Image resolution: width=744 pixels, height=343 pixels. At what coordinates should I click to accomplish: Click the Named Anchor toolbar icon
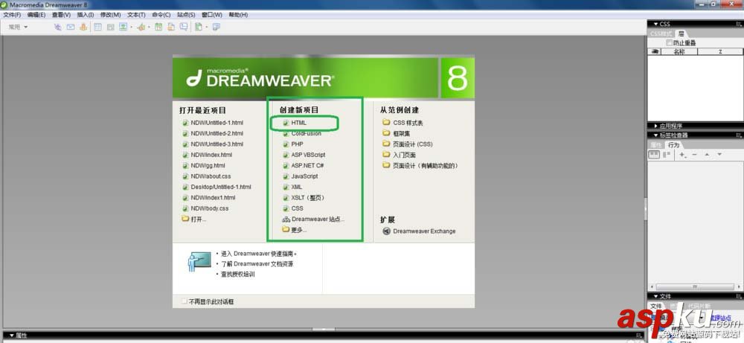click(x=83, y=27)
